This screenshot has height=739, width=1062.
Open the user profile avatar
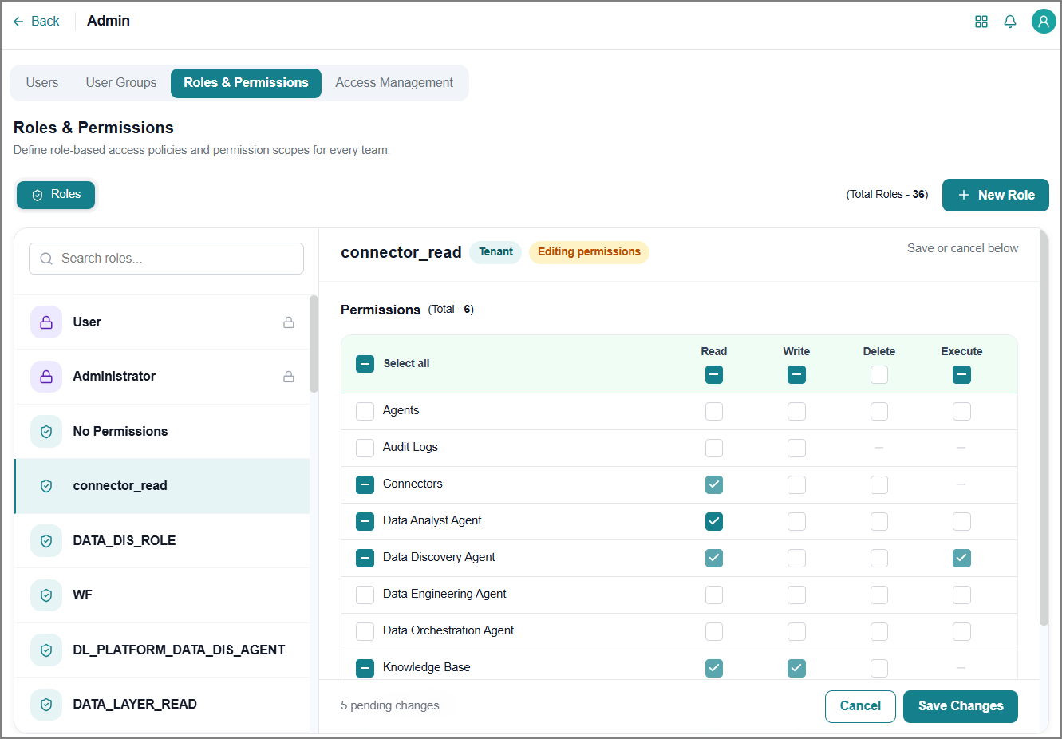pyautogui.click(x=1044, y=22)
